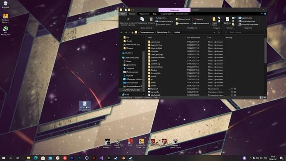This screenshot has width=286, height=161.
Task: Open the Windows Start menu
Action: [x=4, y=158]
